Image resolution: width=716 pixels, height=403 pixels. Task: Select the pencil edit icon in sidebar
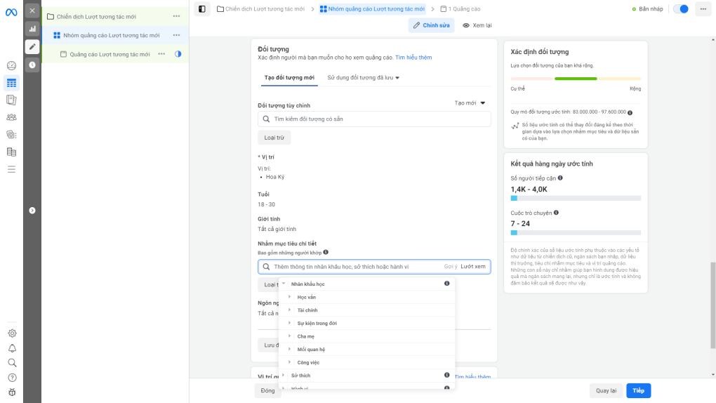[32, 46]
